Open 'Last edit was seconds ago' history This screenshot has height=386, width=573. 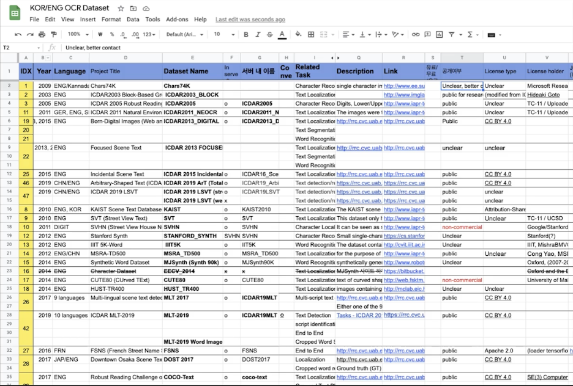[250, 20]
